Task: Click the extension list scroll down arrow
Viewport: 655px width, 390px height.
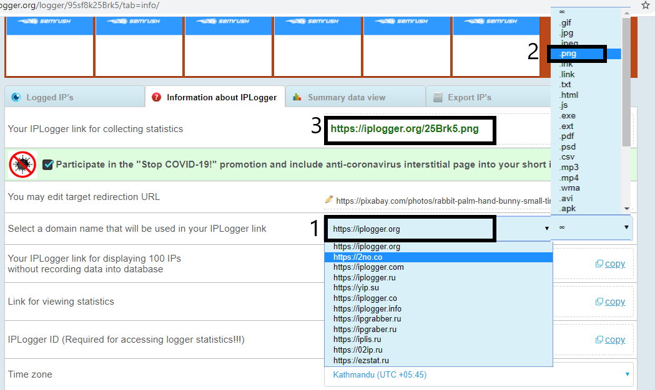Action: (627, 209)
